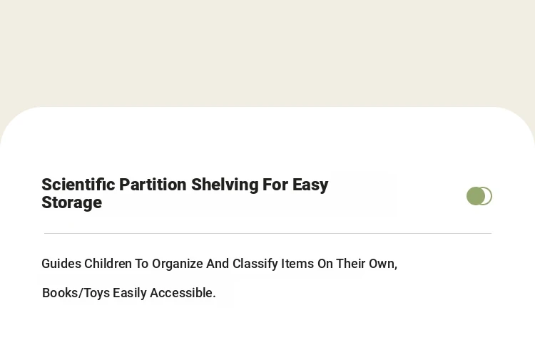Click the hollow outlined circle's right edge
This screenshot has width=535, height=345.
click(x=491, y=196)
